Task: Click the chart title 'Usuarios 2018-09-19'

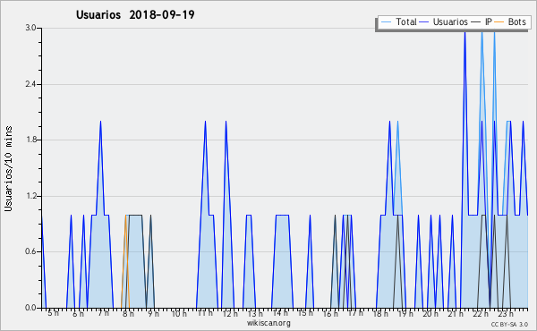Action: click(x=135, y=14)
